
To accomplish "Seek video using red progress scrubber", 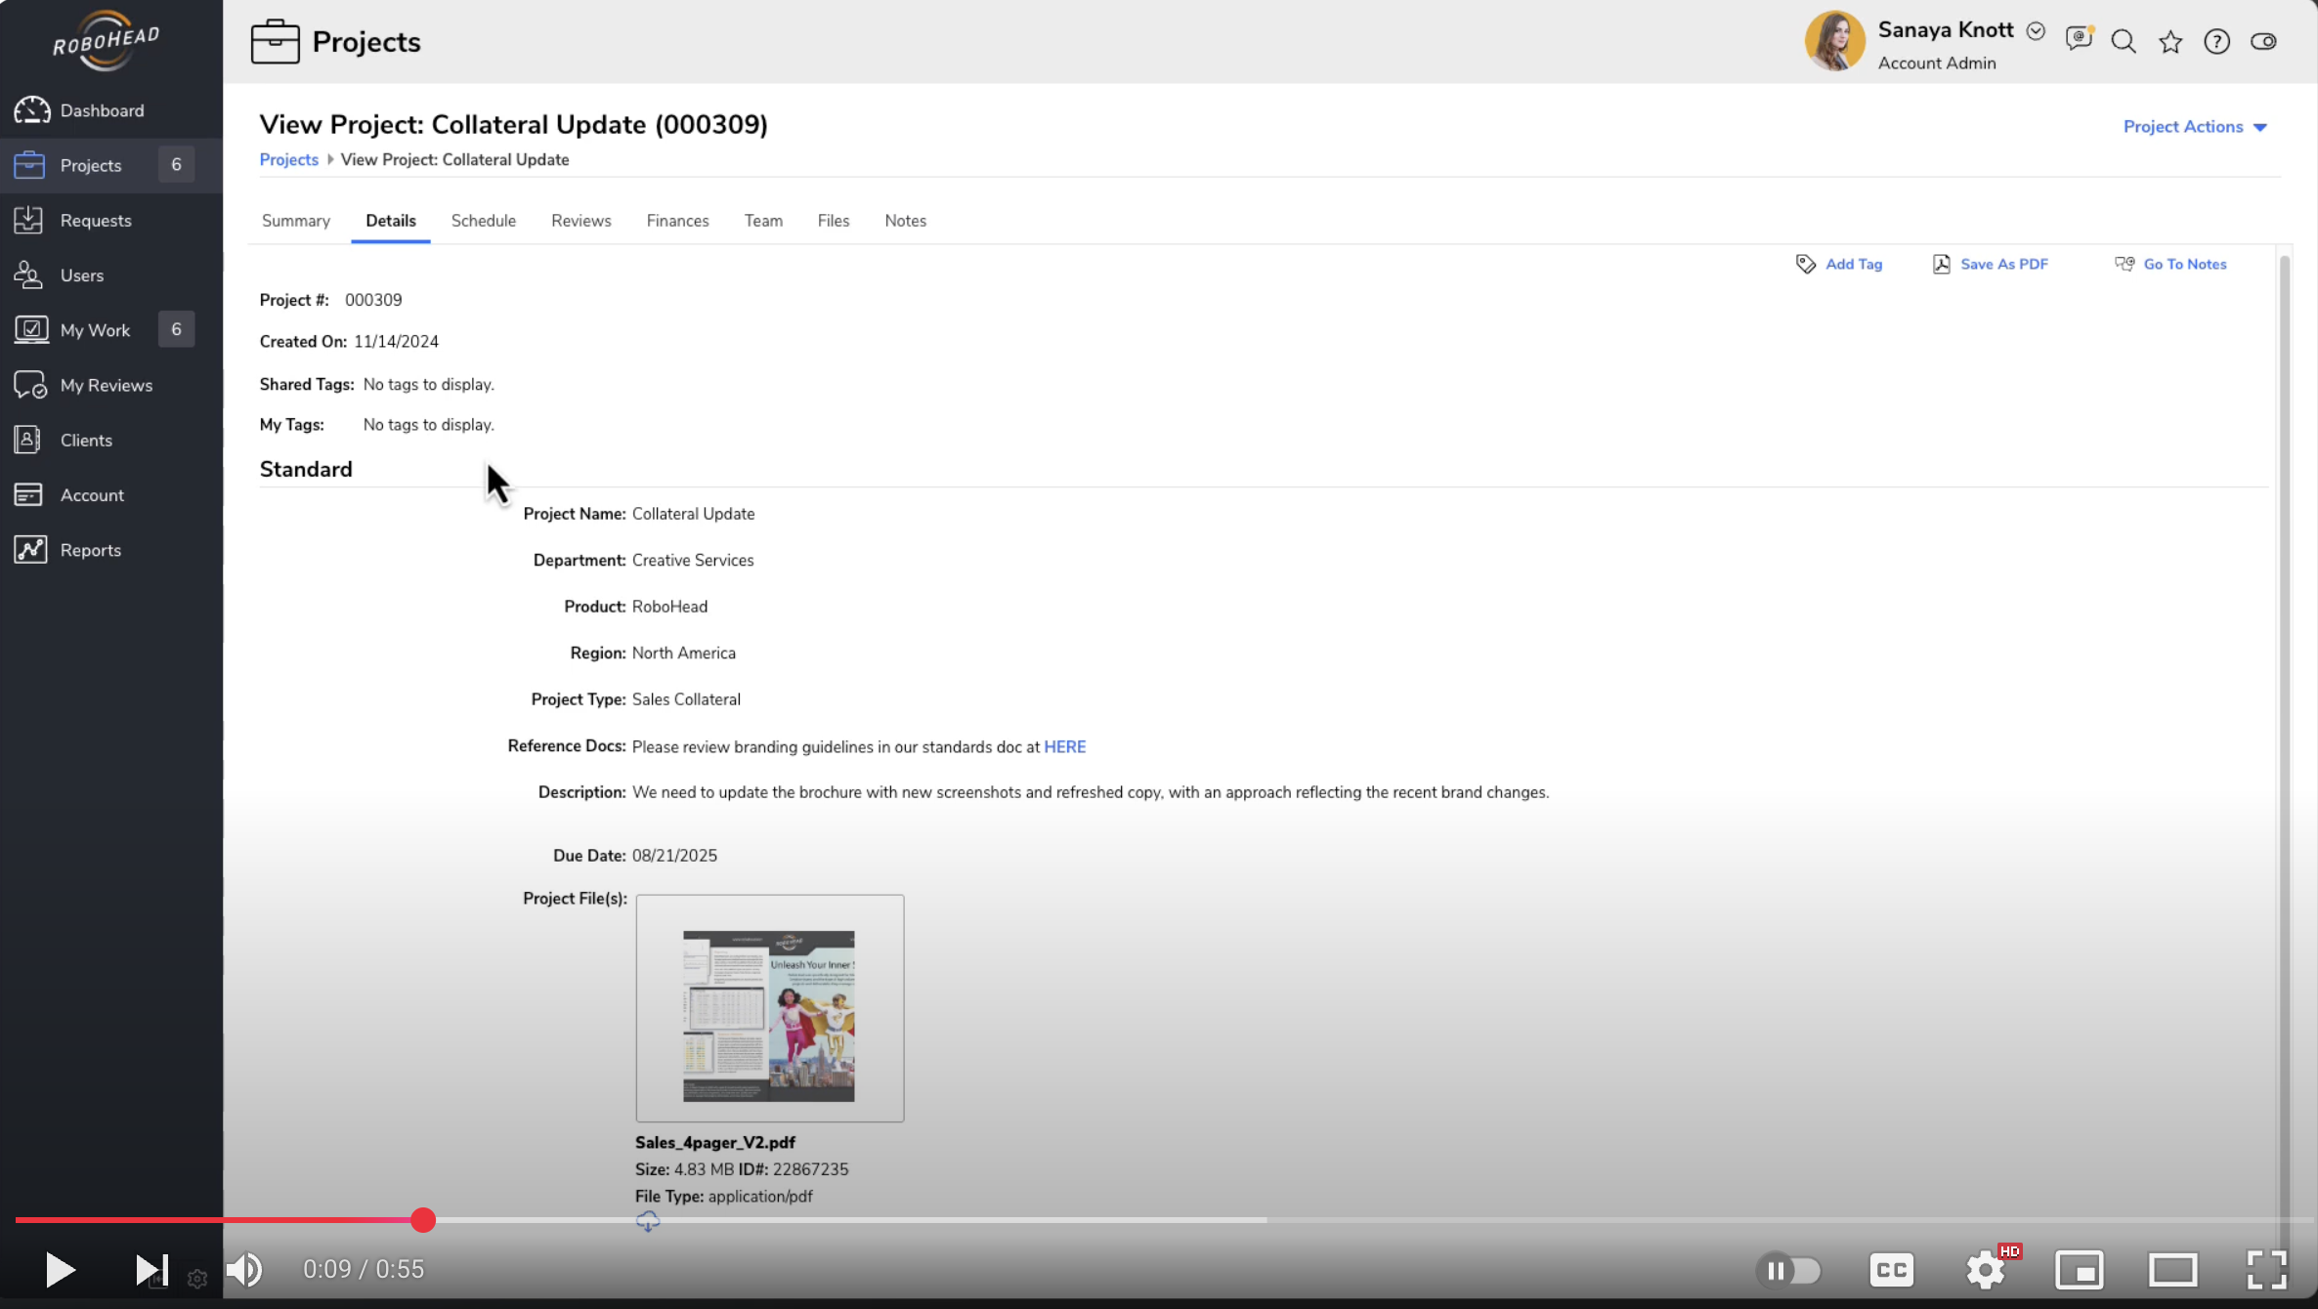I will (x=423, y=1220).
